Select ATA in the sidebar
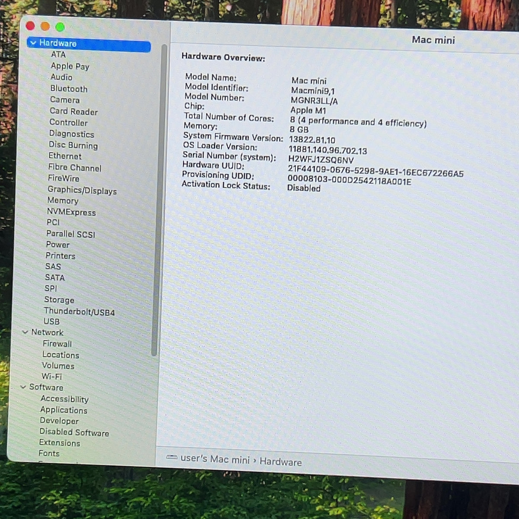 58,54
